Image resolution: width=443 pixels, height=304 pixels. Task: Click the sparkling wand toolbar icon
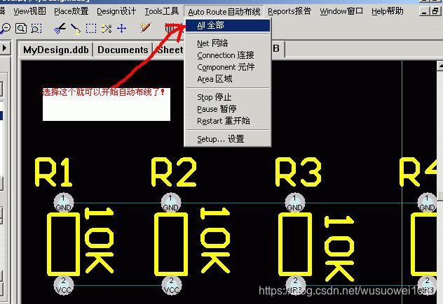tap(146, 28)
